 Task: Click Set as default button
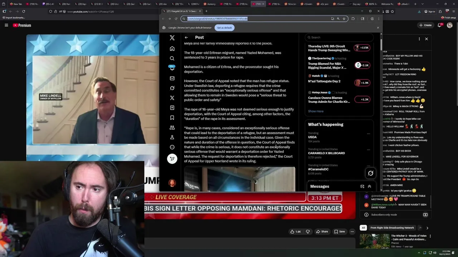coord(224,27)
